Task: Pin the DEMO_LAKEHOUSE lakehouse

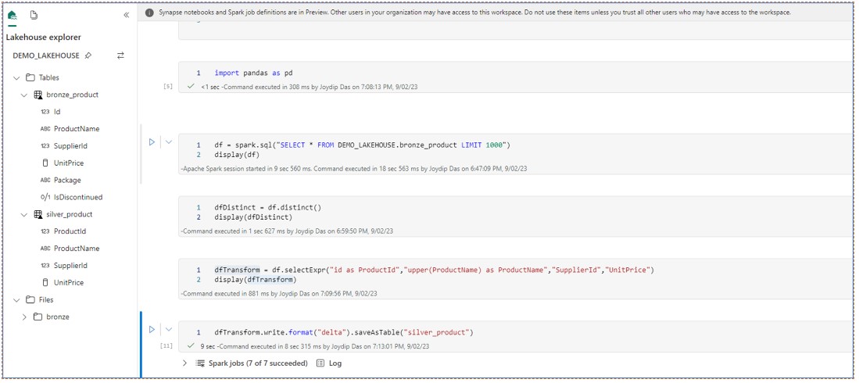Action: (x=88, y=56)
